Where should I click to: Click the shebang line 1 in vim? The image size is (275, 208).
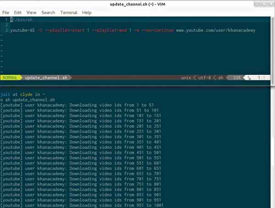(21, 20)
